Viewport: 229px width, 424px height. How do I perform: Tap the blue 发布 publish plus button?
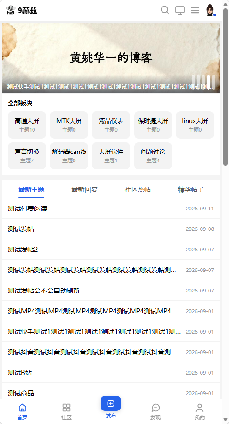pos(111,403)
